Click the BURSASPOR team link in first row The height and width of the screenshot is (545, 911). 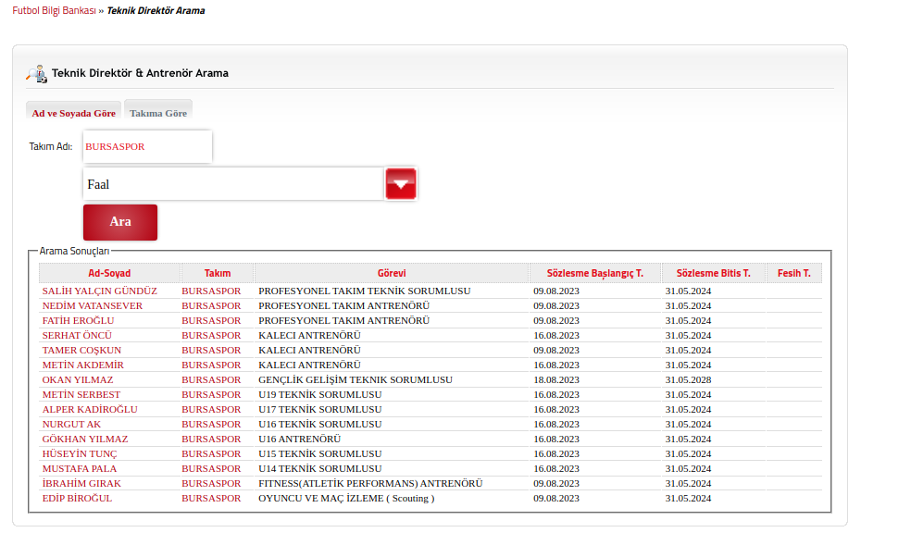211,291
